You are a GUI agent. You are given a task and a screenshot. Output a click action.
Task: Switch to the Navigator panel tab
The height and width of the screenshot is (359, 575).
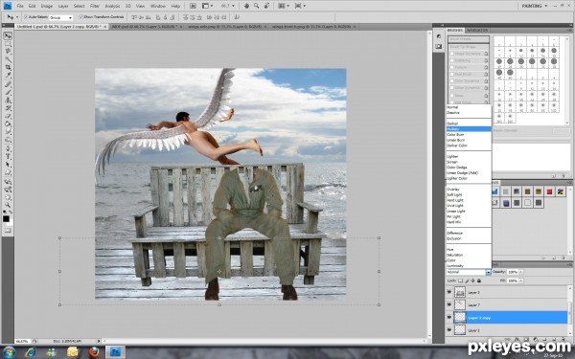[x=477, y=30]
